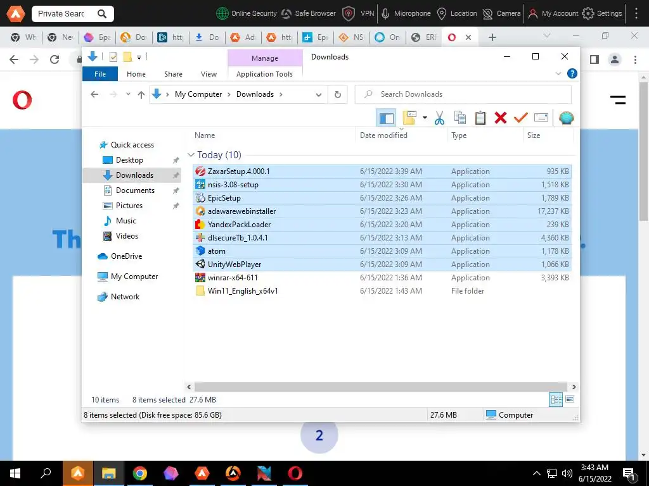Open the View ribbon tab

209,74
